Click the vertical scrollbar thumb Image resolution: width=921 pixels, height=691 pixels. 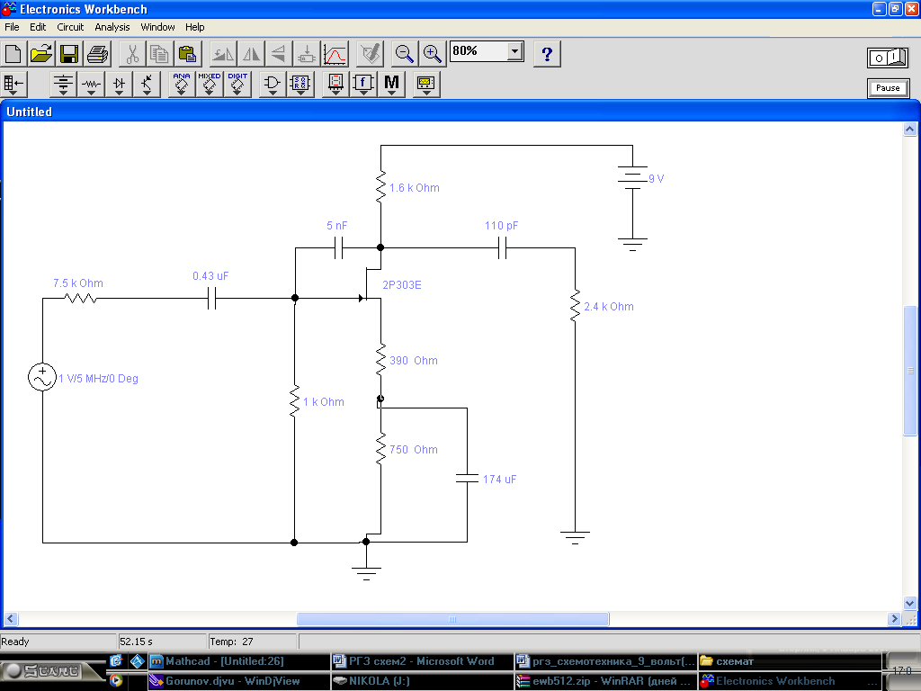[x=910, y=371]
